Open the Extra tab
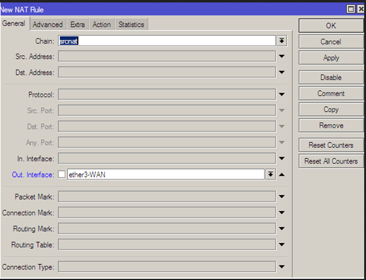Image resolution: width=366 pixels, height=280 pixels. tap(78, 25)
